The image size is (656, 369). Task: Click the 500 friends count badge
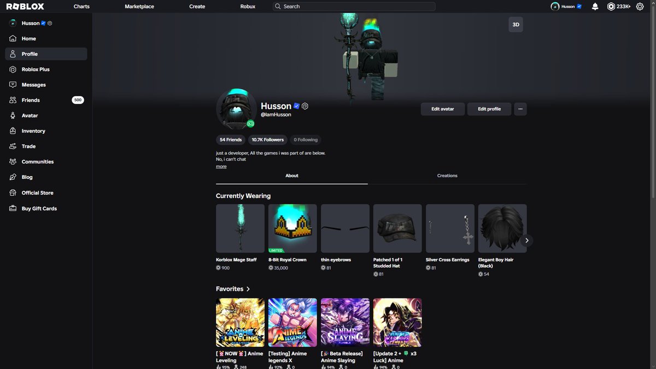pos(78,100)
